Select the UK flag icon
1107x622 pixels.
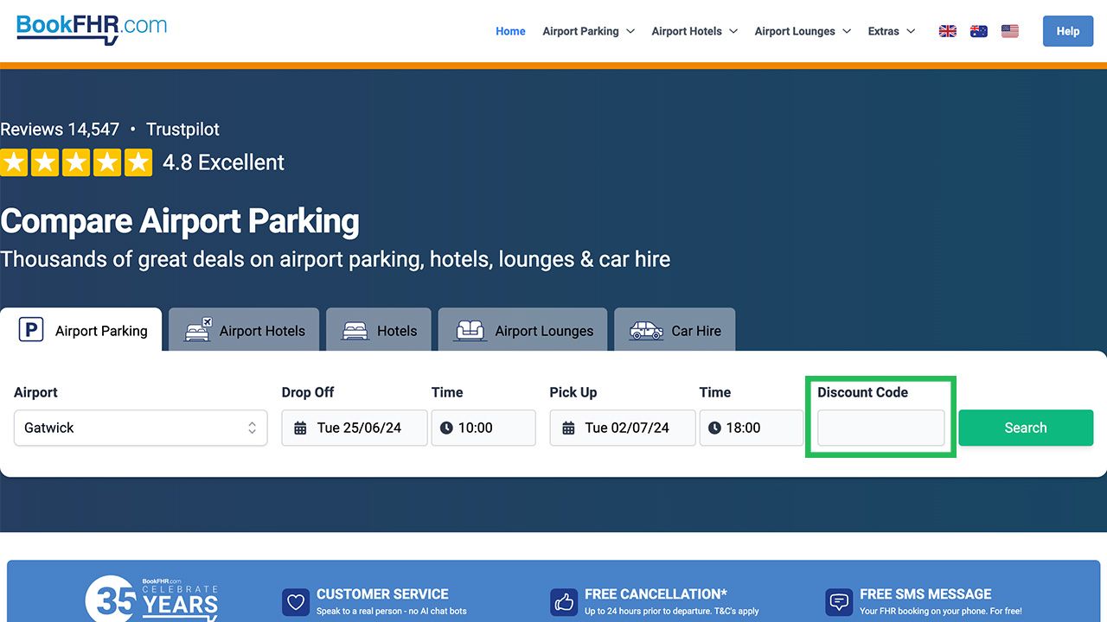[948, 31]
